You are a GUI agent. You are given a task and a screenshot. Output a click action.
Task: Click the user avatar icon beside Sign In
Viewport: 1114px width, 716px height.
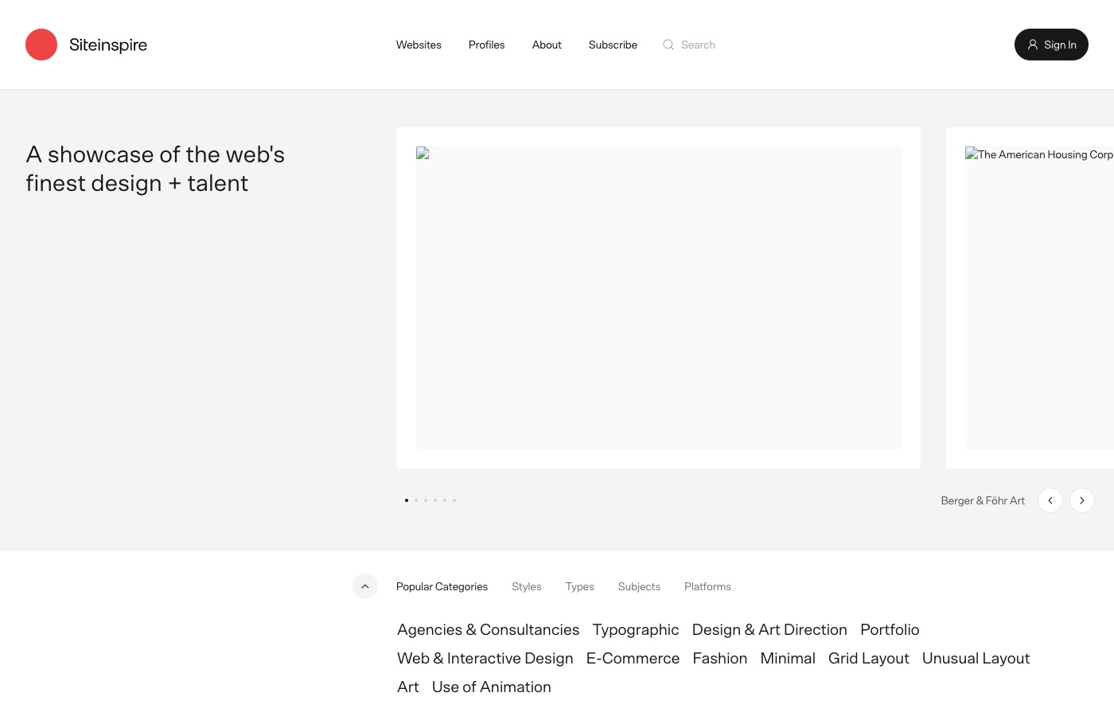point(1033,45)
